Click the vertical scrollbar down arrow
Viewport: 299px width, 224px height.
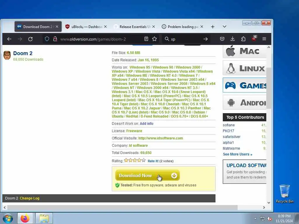pyautogui.click(x=269, y=203)
